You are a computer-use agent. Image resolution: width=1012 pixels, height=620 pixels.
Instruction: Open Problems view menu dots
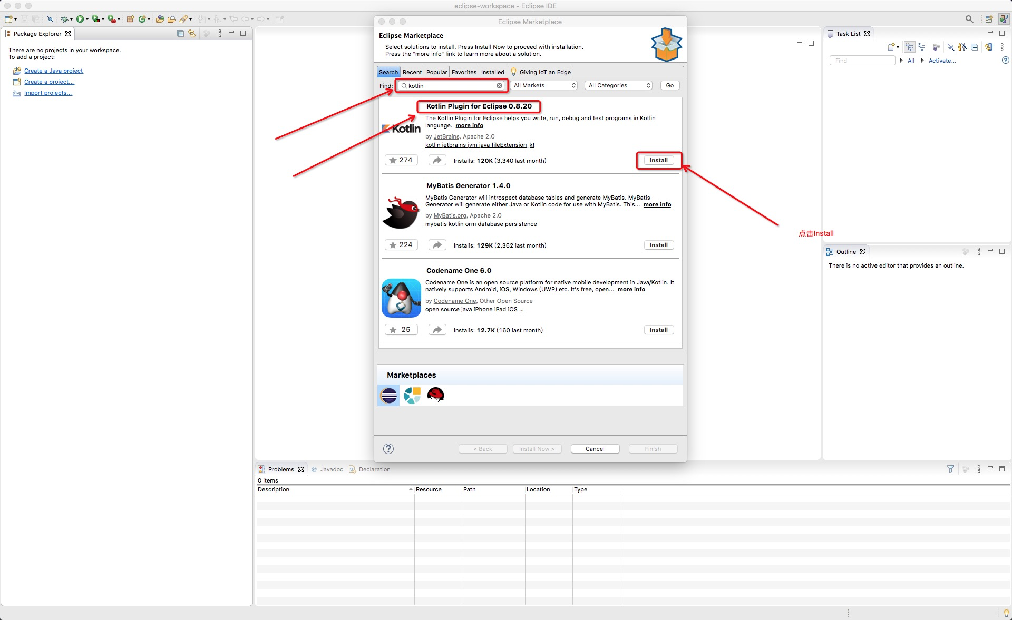(x=979, y=469)
